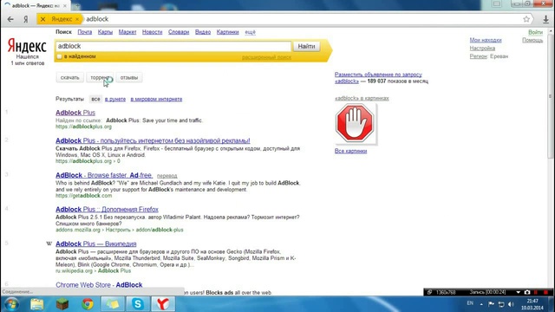Image resolution: width=555 pixels, height=312 pixels.
Task: Open the recorder dropdown arrow
Action: tap(519, 292)
